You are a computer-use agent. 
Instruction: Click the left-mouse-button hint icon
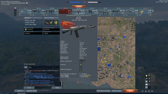click(x=149, y=76)
